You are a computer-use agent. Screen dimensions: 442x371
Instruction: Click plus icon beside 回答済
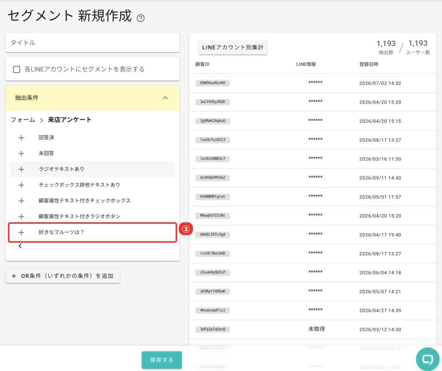(21, 138)
